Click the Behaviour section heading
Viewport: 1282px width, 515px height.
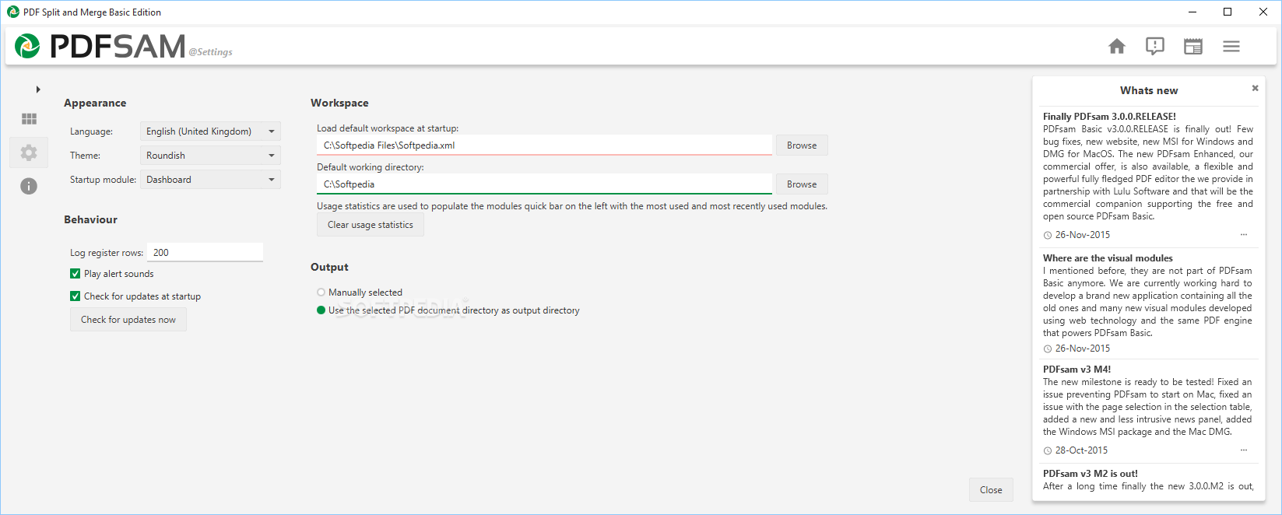[90, 220]
